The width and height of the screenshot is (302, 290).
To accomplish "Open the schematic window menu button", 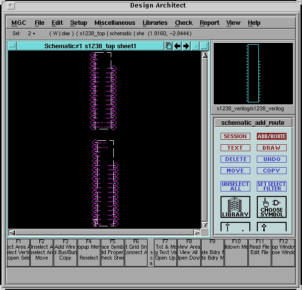I will click(x=12, y=46).
